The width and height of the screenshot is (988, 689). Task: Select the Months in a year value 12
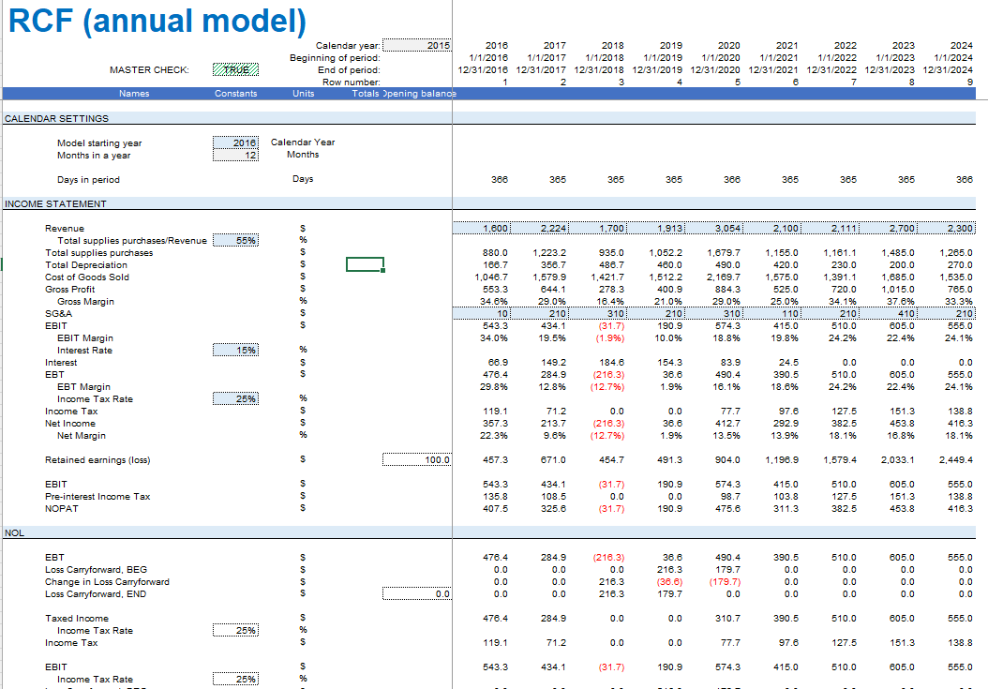tap(235, 155)
